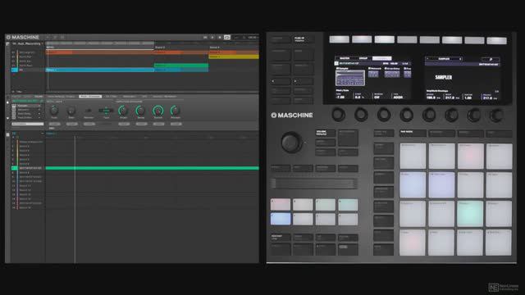Screen dimensions: 525x295
Task: Click the Release knob
Action: click(176, 111)
